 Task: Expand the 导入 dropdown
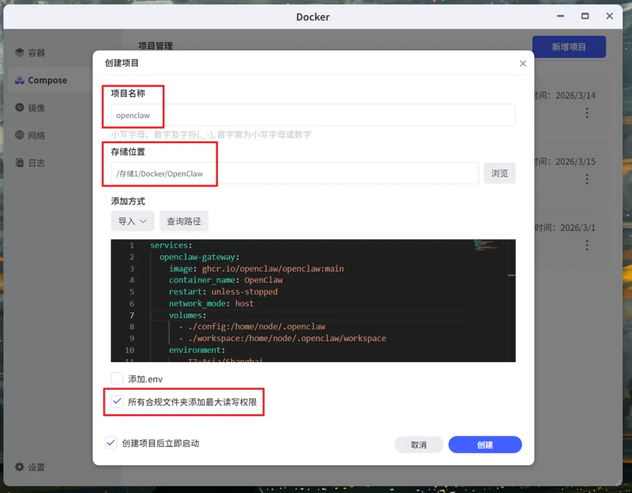click(133, 221)
